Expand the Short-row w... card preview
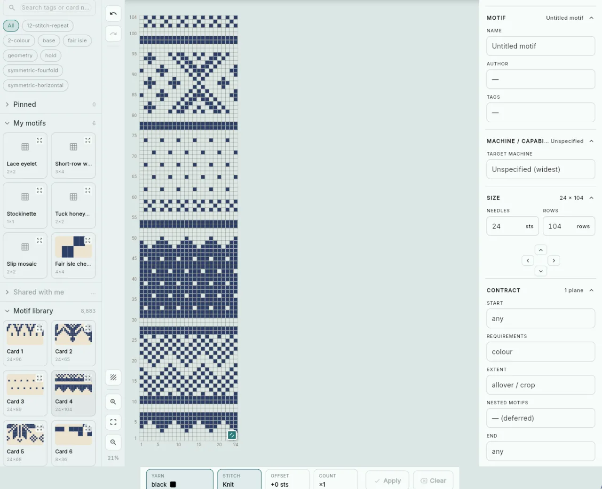This screenshot has height=489, width=602. (88, 140)
